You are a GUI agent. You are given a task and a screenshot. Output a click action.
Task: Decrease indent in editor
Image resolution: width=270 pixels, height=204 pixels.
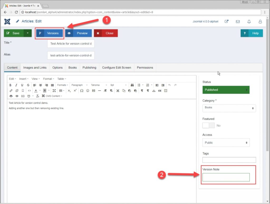pyautogui.click(x=157, y=85)
